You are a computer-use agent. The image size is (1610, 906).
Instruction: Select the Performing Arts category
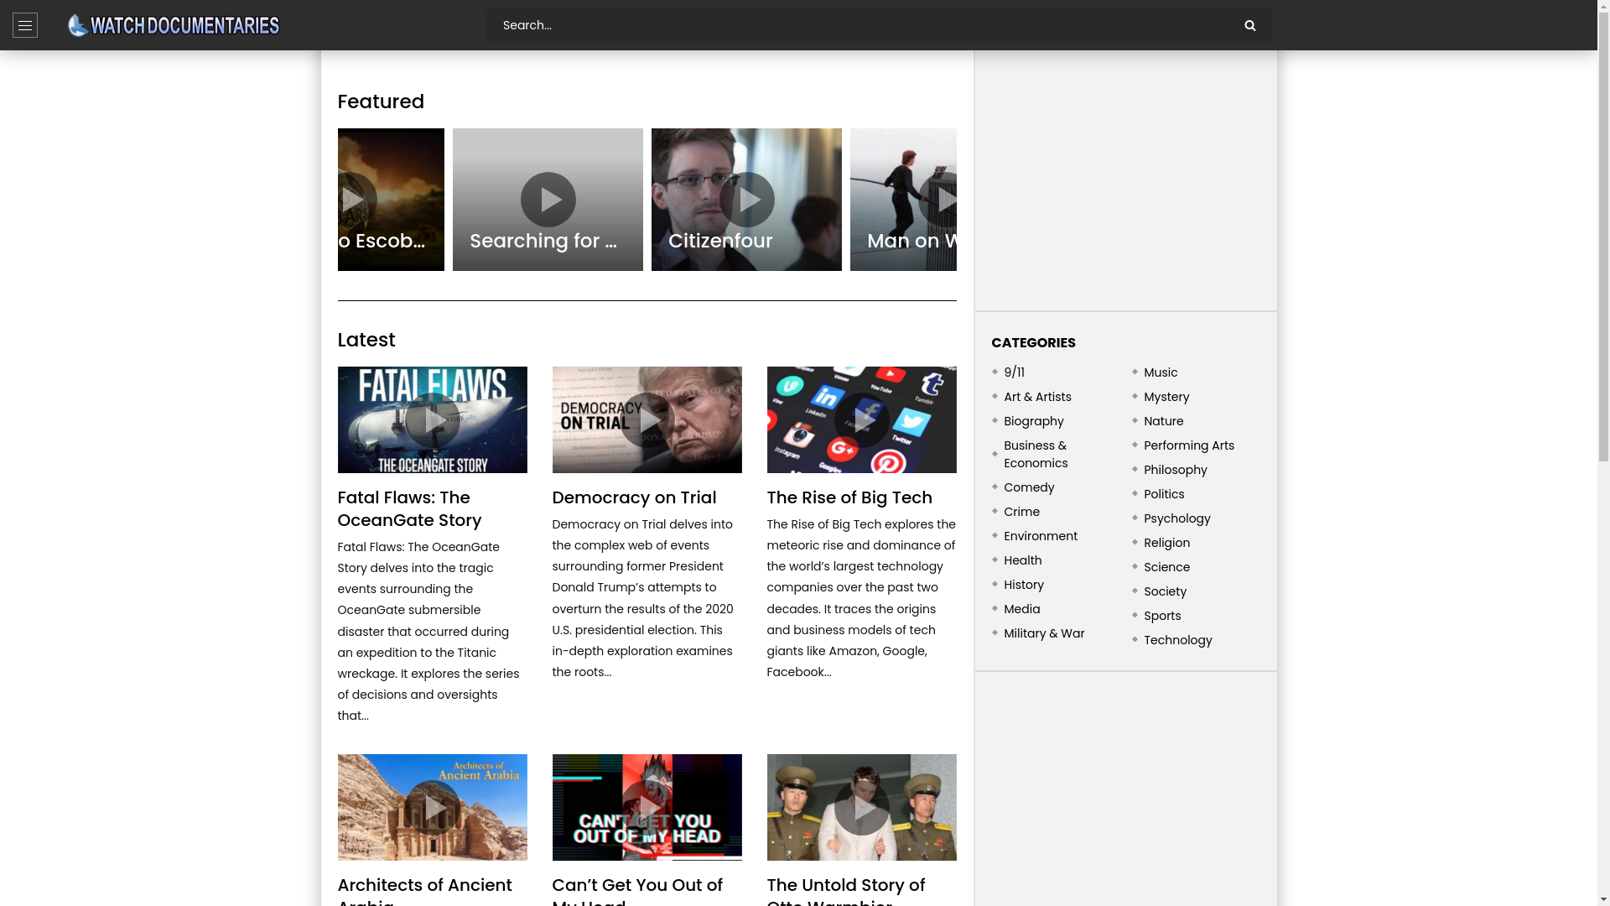(1189, 445)
